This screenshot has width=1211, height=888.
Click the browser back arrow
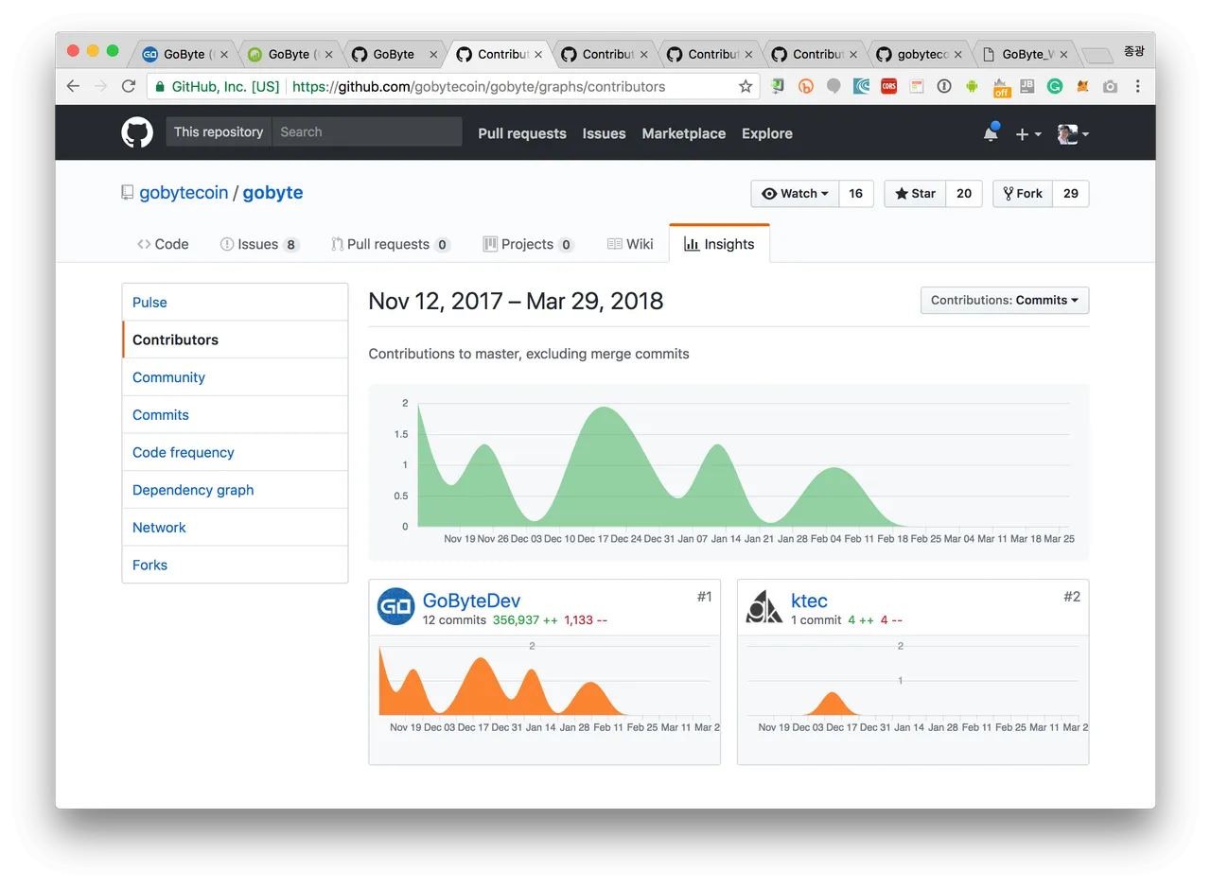point(73,86)
